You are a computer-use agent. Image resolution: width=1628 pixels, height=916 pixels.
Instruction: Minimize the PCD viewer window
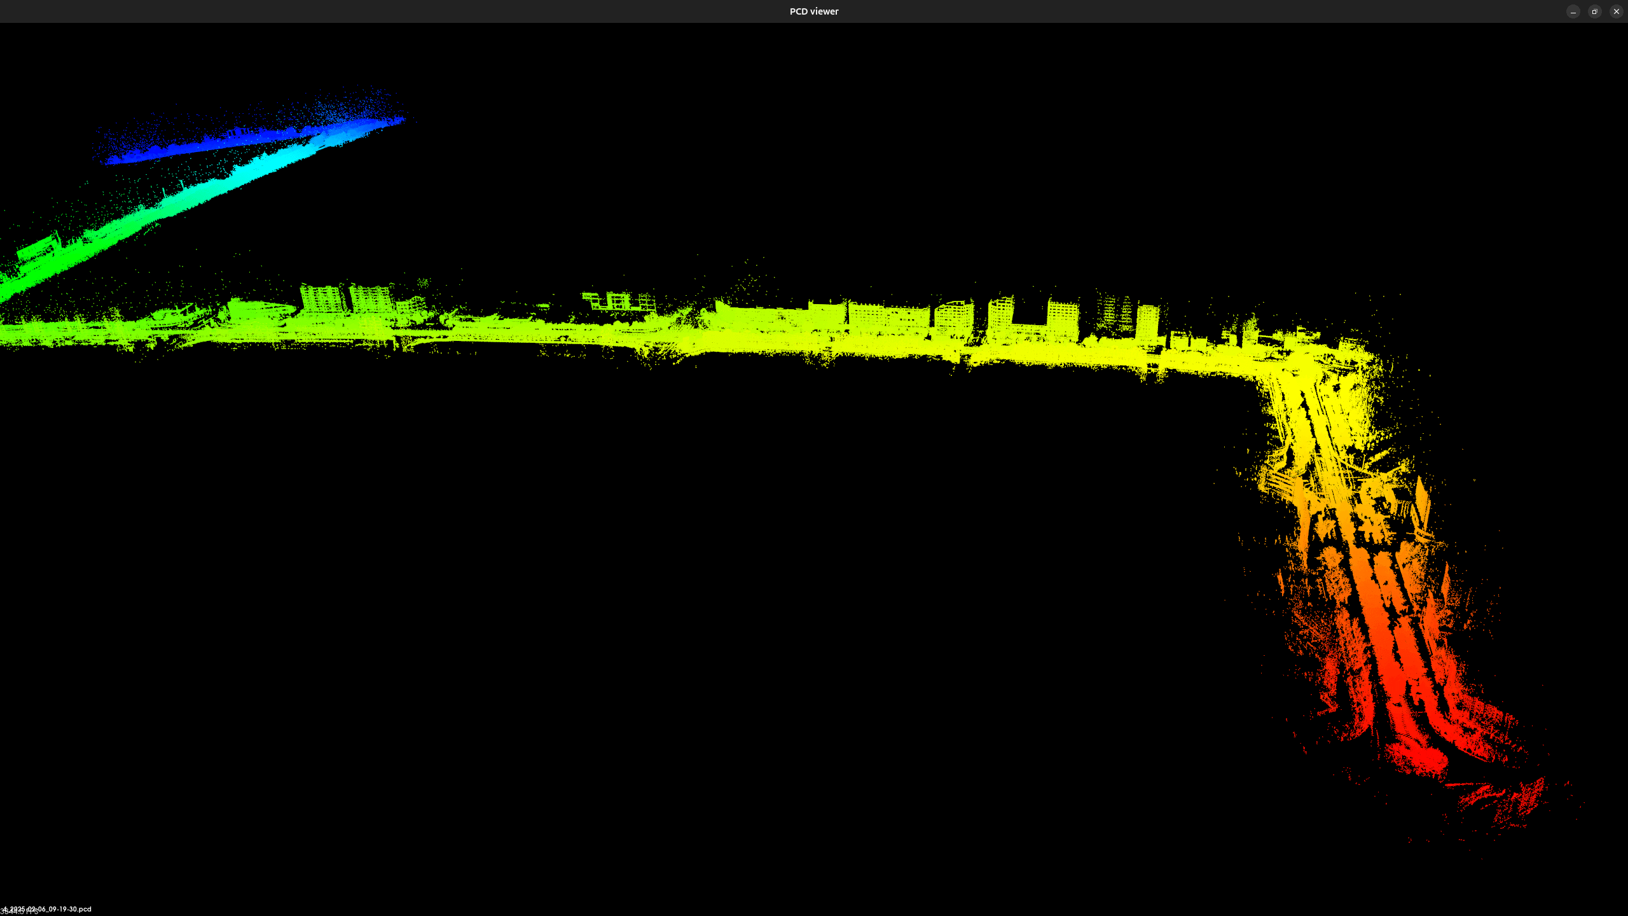1573,11
